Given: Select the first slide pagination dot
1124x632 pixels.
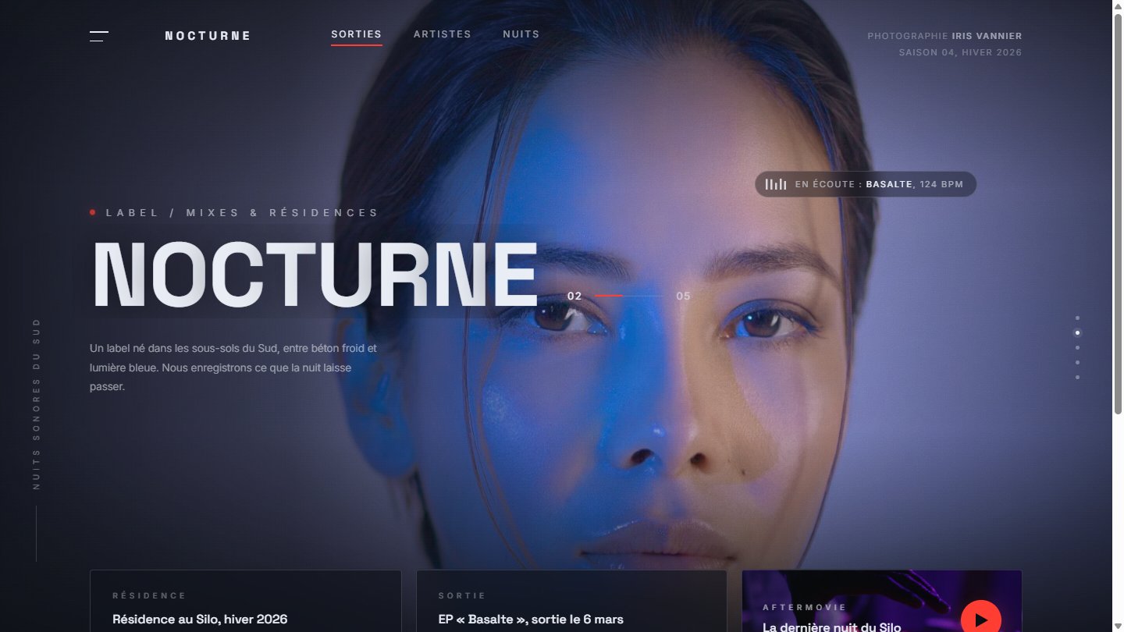Looking at the screenshot, I should (1077, 318).
